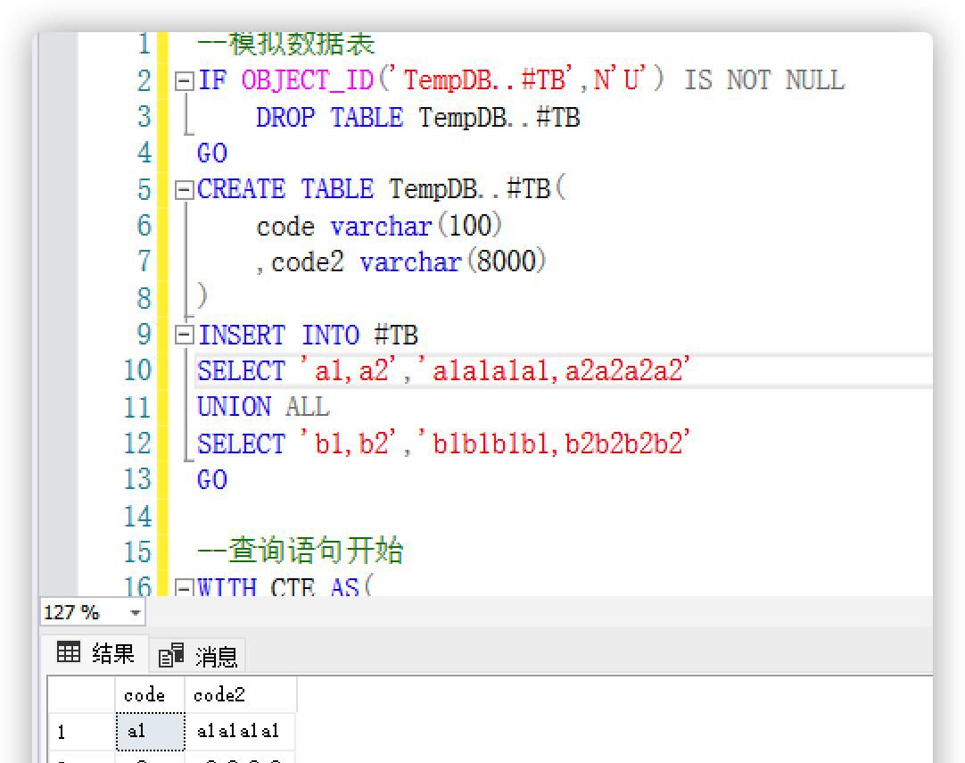This screenshot has height=763, width=965.
Task: Collapse the IF OBJECT_ID code block
Action: 184,80
